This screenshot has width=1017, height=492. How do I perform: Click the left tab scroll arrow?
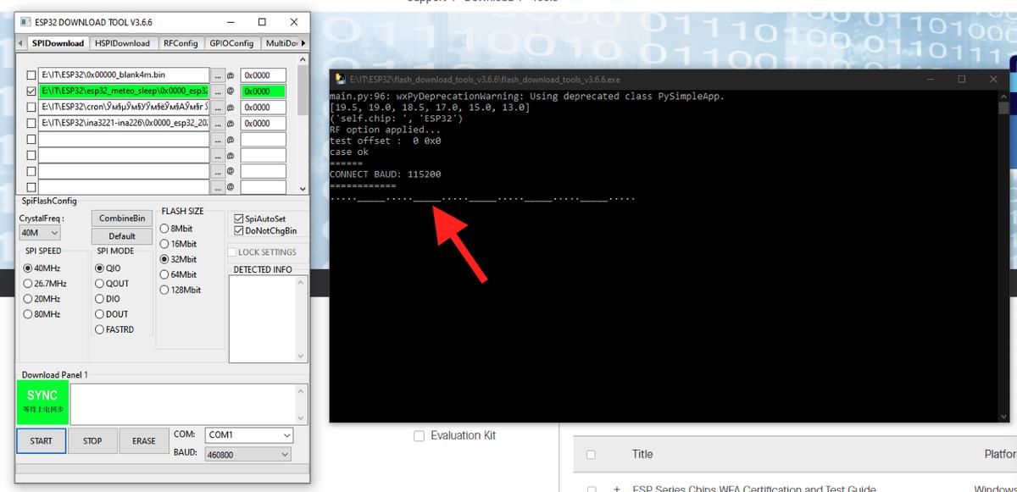tap(19, 42)
